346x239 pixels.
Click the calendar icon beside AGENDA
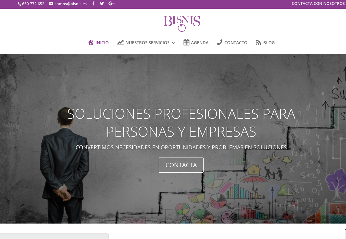click(186, 42)
